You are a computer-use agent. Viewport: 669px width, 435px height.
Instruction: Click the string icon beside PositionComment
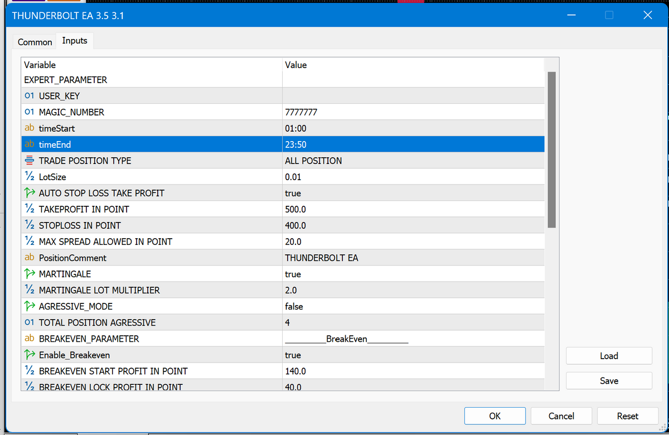coord(30,258)
